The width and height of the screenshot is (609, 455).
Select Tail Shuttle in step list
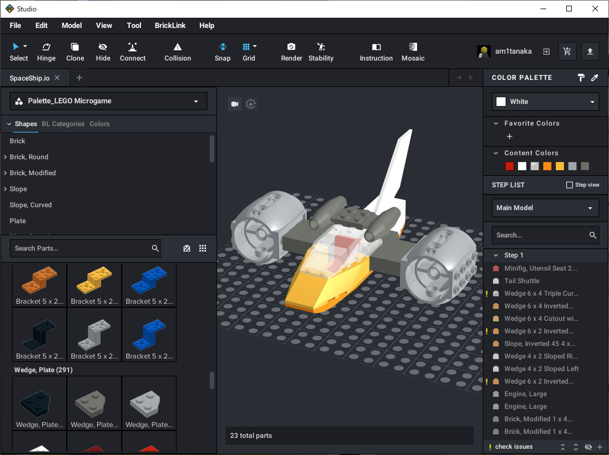[522, 281]
